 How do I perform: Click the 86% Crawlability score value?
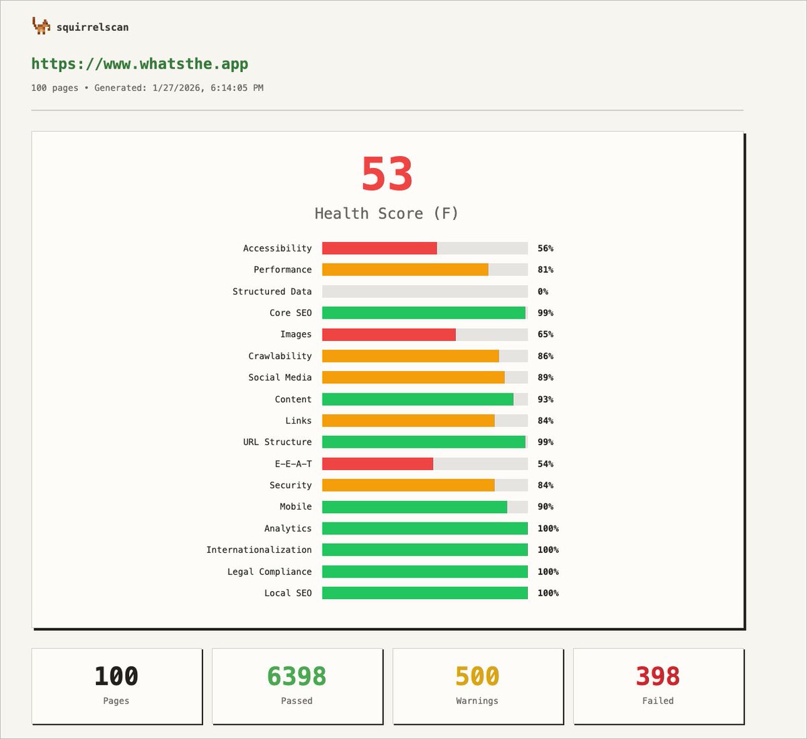pos(545,356)
